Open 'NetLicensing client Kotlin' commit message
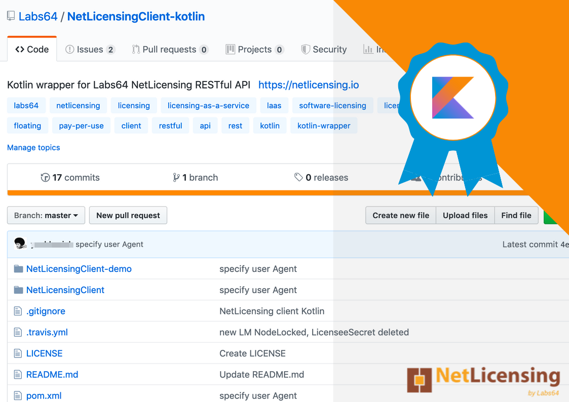The height and width of the screenshot is (402, 569). point(272,311)
